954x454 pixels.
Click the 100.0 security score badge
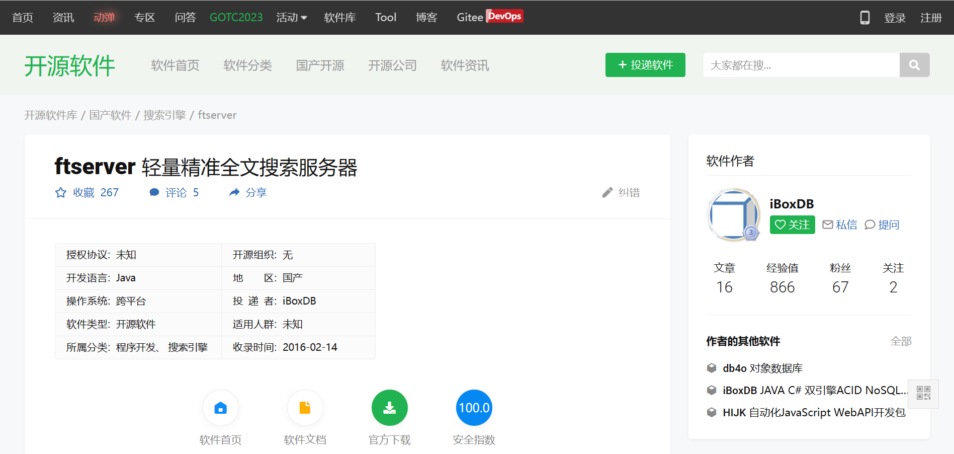click(x=474, y=408)
